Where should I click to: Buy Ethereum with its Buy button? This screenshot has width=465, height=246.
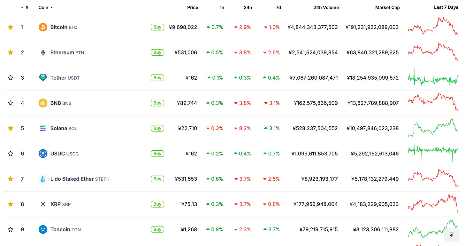tap(157, 52)
